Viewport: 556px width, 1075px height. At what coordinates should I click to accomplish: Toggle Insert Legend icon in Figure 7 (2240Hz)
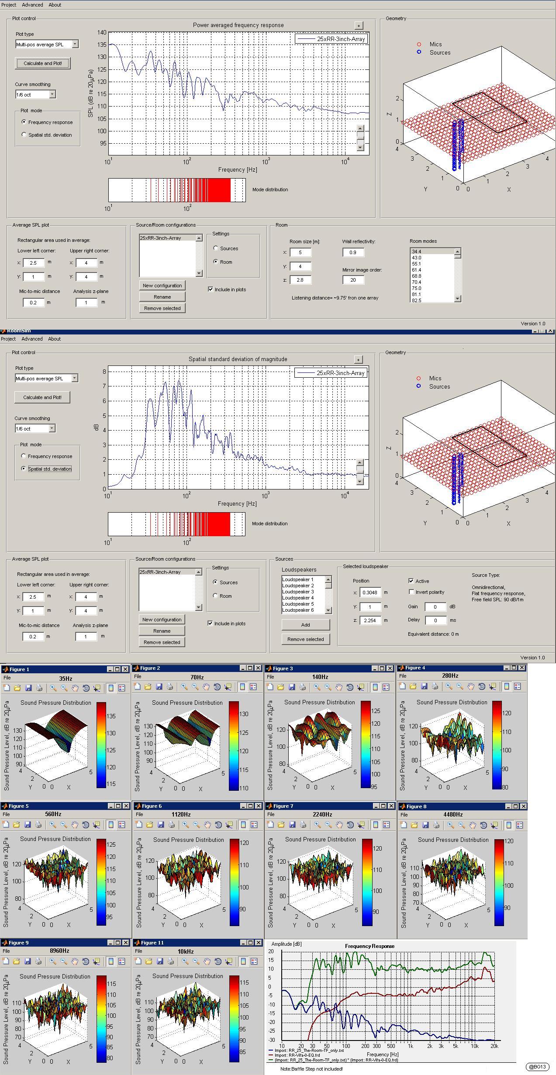[x=386, y=825]
